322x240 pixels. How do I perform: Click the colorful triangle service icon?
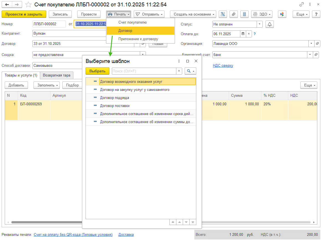coord(282,14)
